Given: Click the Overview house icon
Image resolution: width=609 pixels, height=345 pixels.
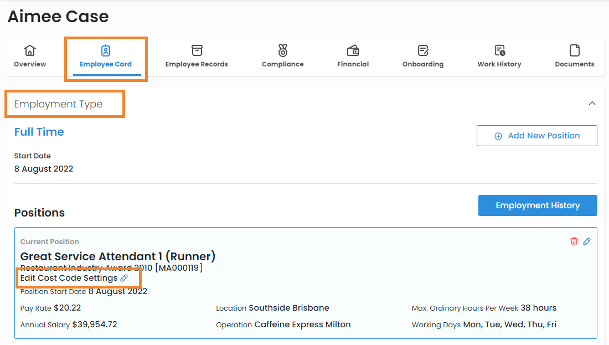Looking at the screenshot, I should [x=30, y=50].
